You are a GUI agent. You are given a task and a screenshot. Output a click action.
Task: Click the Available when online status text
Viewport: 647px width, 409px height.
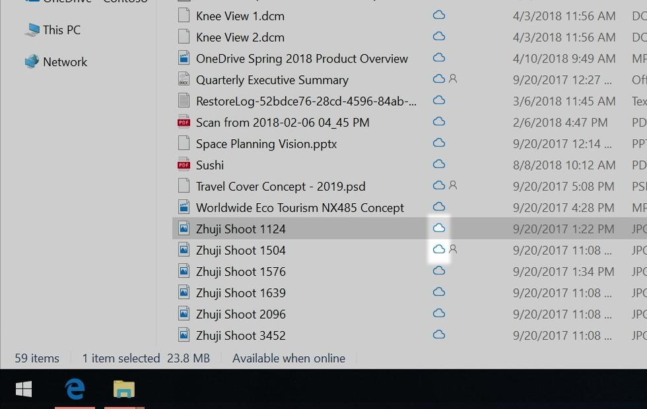pos(289,358)
